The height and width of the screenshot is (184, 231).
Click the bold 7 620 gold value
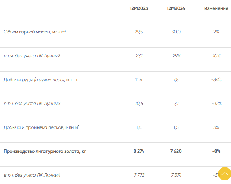(176, 151)
